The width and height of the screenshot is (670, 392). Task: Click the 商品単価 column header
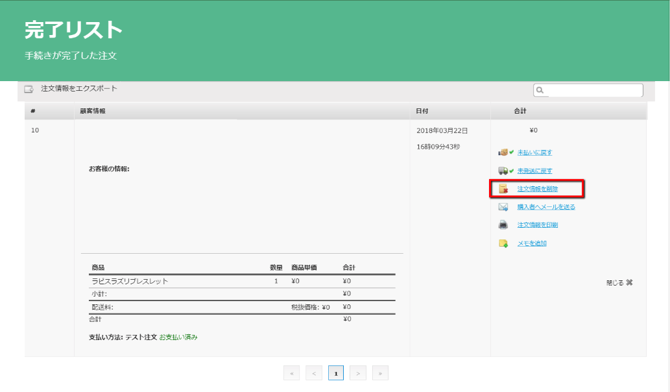coord(304,267)
